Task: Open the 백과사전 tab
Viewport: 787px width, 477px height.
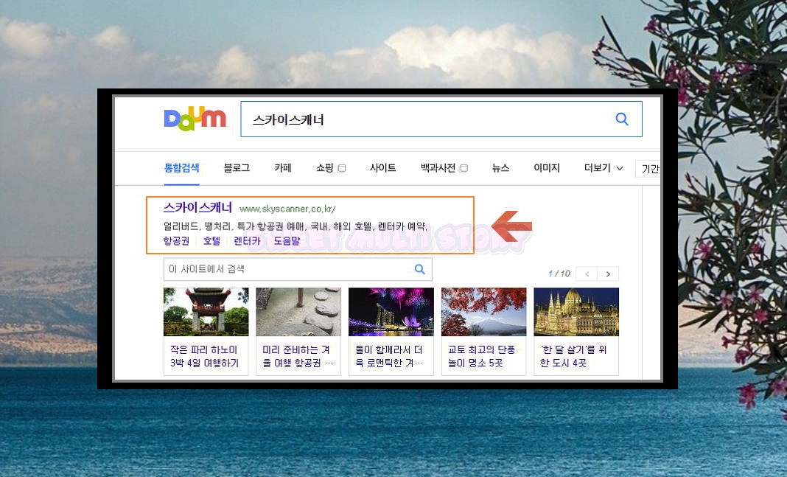Action: pyautogui.click(x=438, y=167)
